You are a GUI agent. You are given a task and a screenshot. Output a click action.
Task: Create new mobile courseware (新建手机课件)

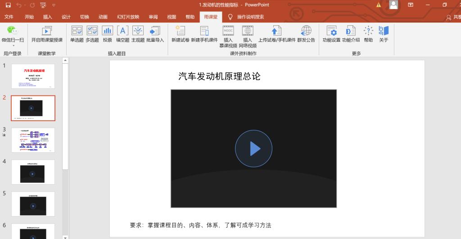204,34
